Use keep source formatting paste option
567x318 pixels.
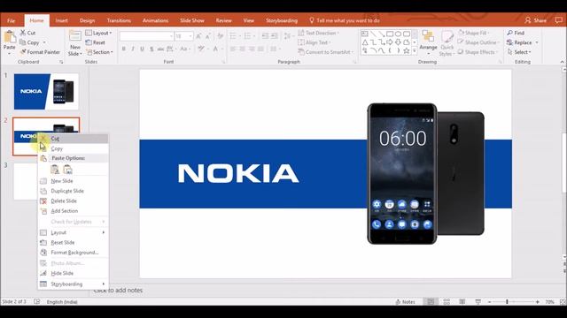(55, 169)
